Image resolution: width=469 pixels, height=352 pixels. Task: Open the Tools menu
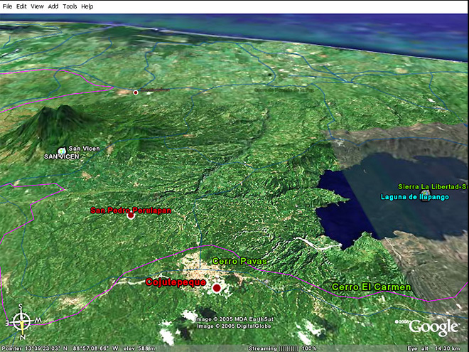(x=70, y=6)
